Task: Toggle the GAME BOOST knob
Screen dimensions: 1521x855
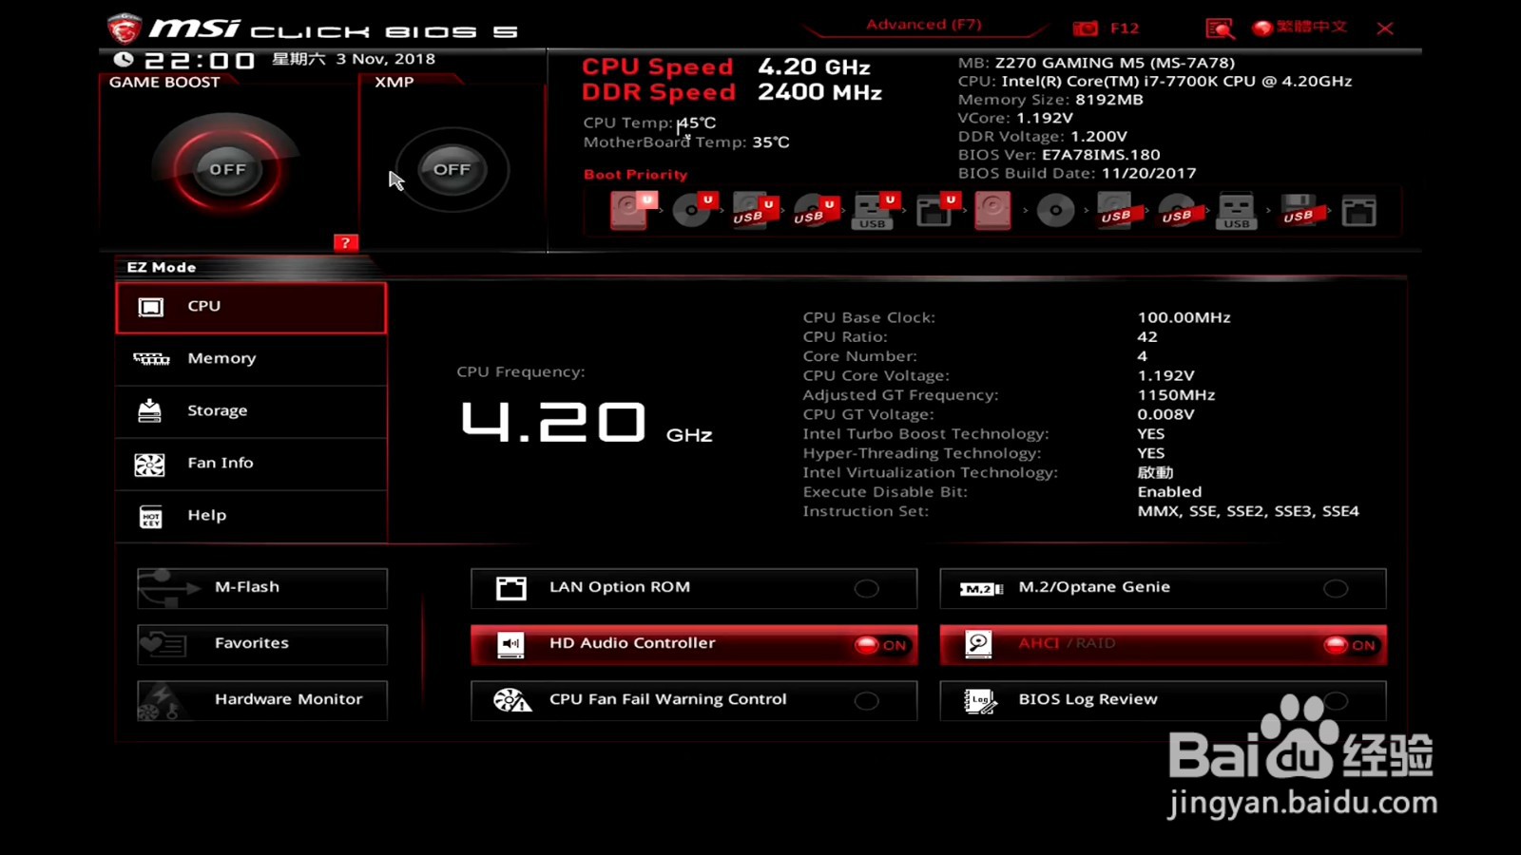Action: pos(228,169)
